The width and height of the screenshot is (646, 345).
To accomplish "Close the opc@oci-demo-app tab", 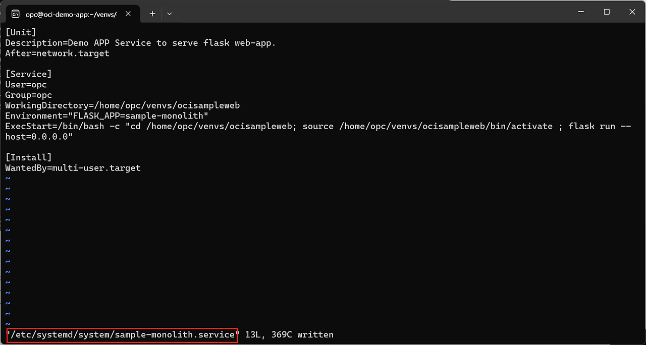I will [x=129, y=14].
